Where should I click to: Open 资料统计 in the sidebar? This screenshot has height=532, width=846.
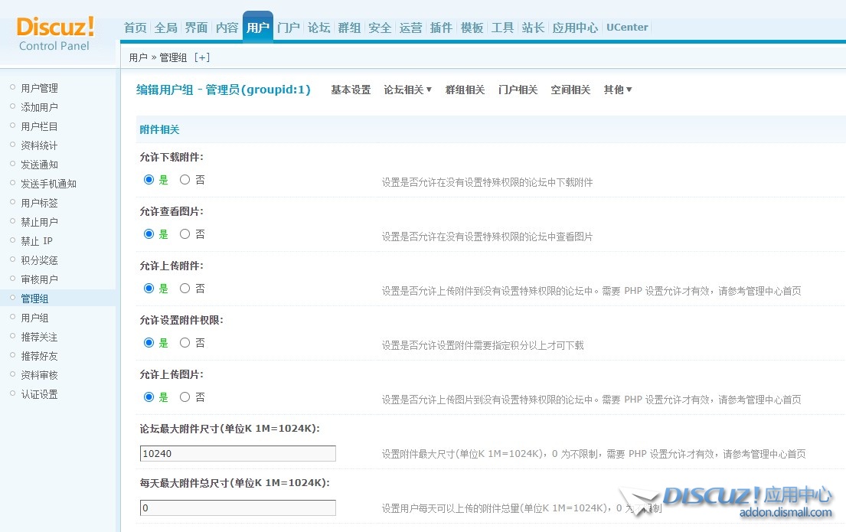click(x=39, y=145)
